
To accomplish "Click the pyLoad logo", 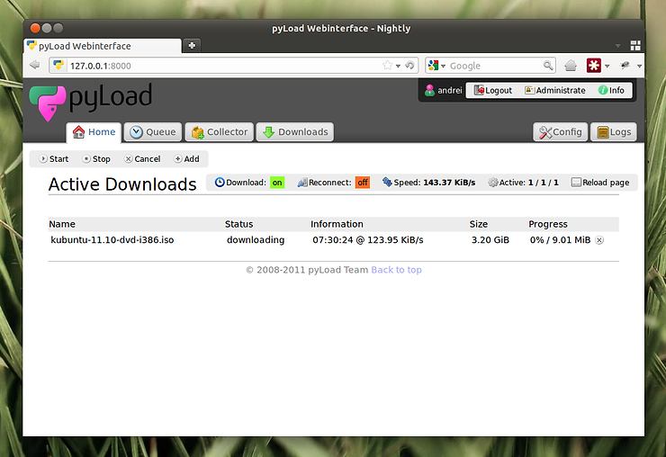I will (91, 102).
